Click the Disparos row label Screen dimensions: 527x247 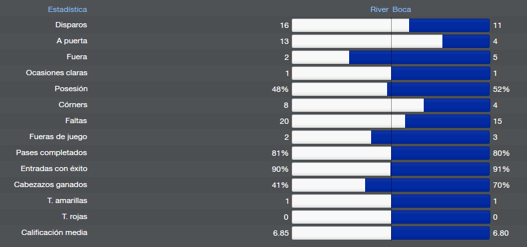71,25
